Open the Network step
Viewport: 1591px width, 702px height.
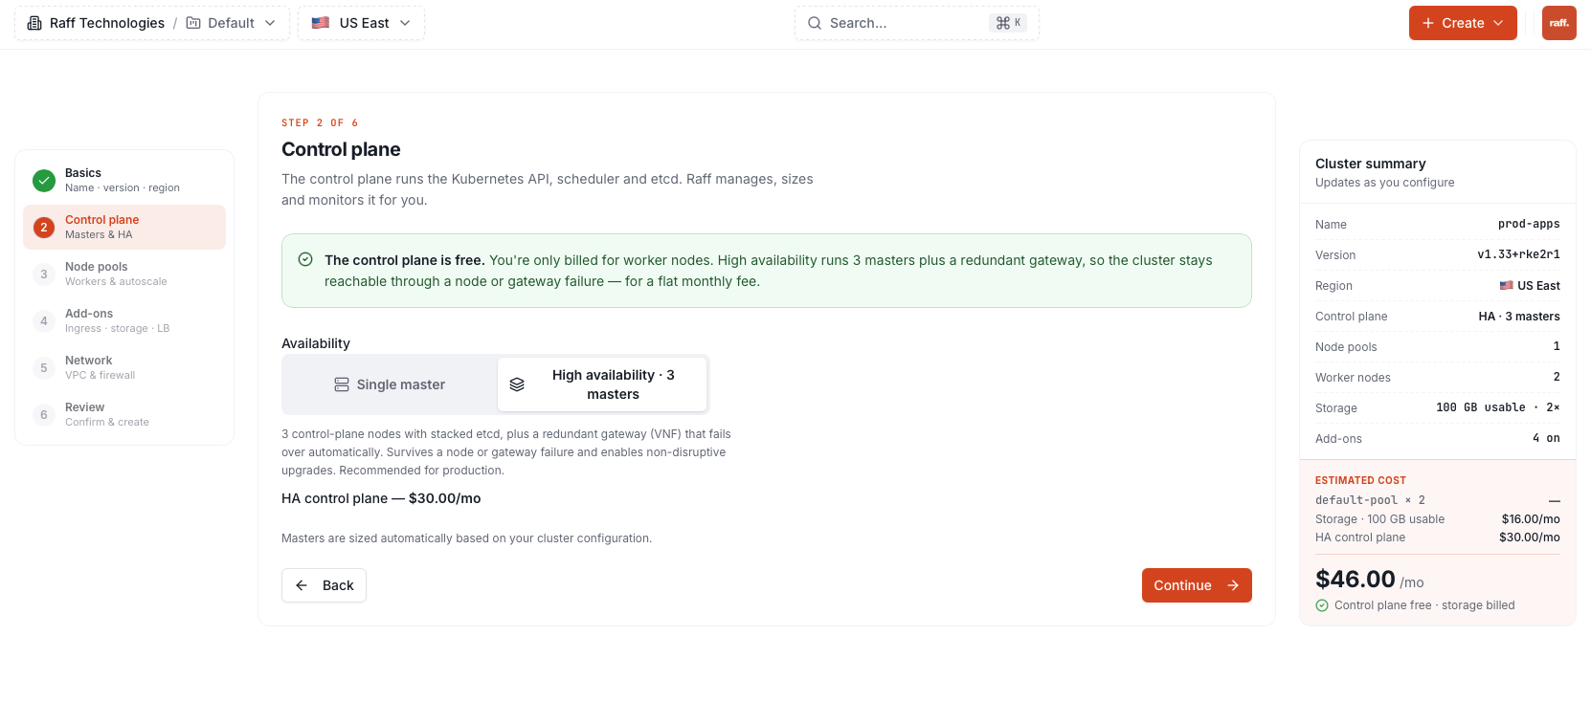pyautogui.click(x=124, y=368)
